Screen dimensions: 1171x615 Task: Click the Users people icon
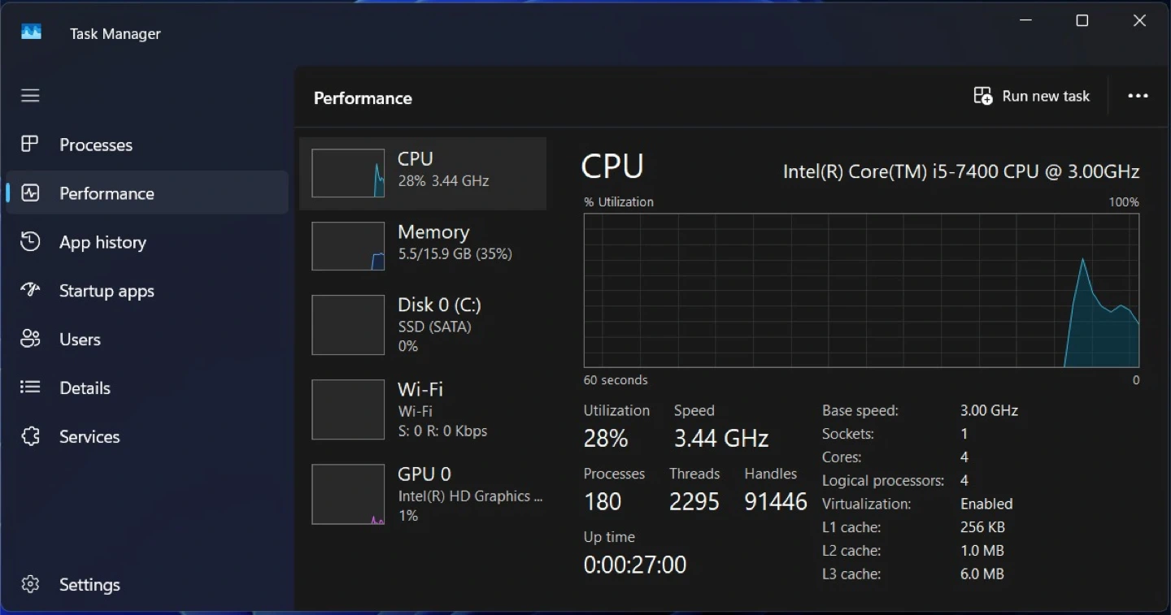click(x=30, y=339)
